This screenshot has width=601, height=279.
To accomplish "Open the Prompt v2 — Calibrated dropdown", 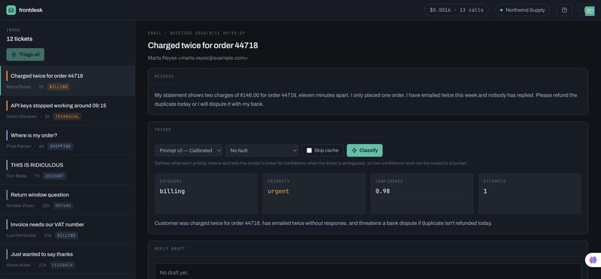I will [x=189, y=151].
